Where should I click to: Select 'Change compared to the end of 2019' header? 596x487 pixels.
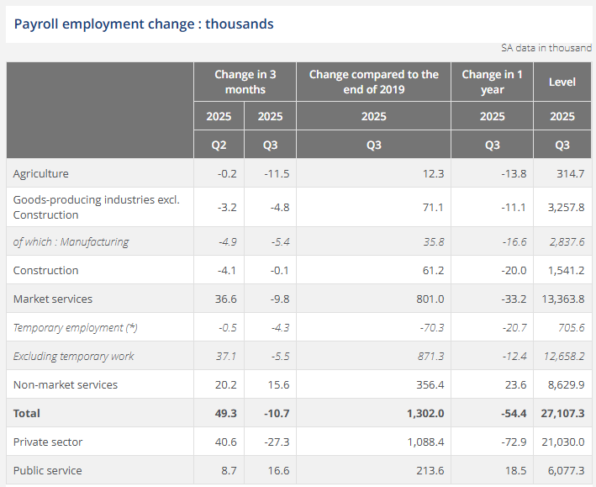click(373, 82)
